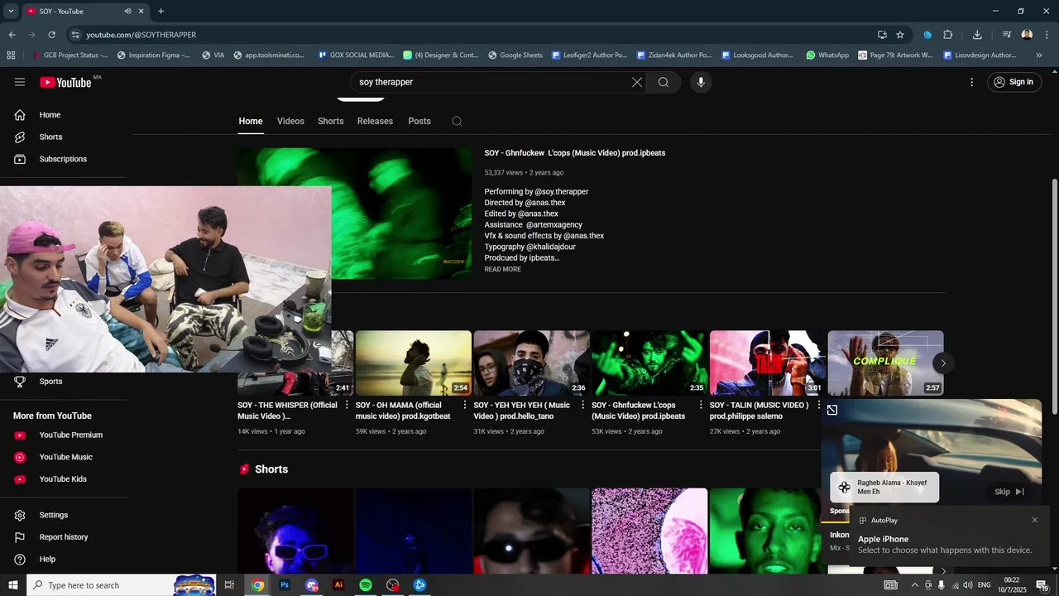Sign in to YouTube
Screen dimensions: 1059x596
[1013, 82]
